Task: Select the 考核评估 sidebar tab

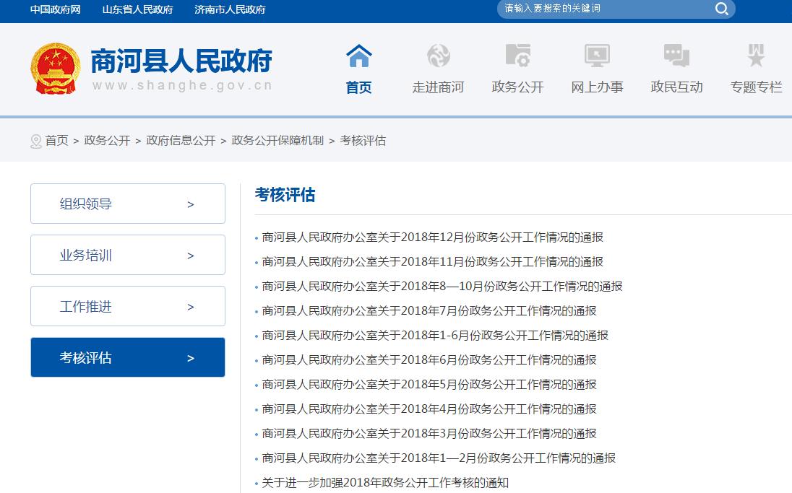Action: [x=127, y=357]
